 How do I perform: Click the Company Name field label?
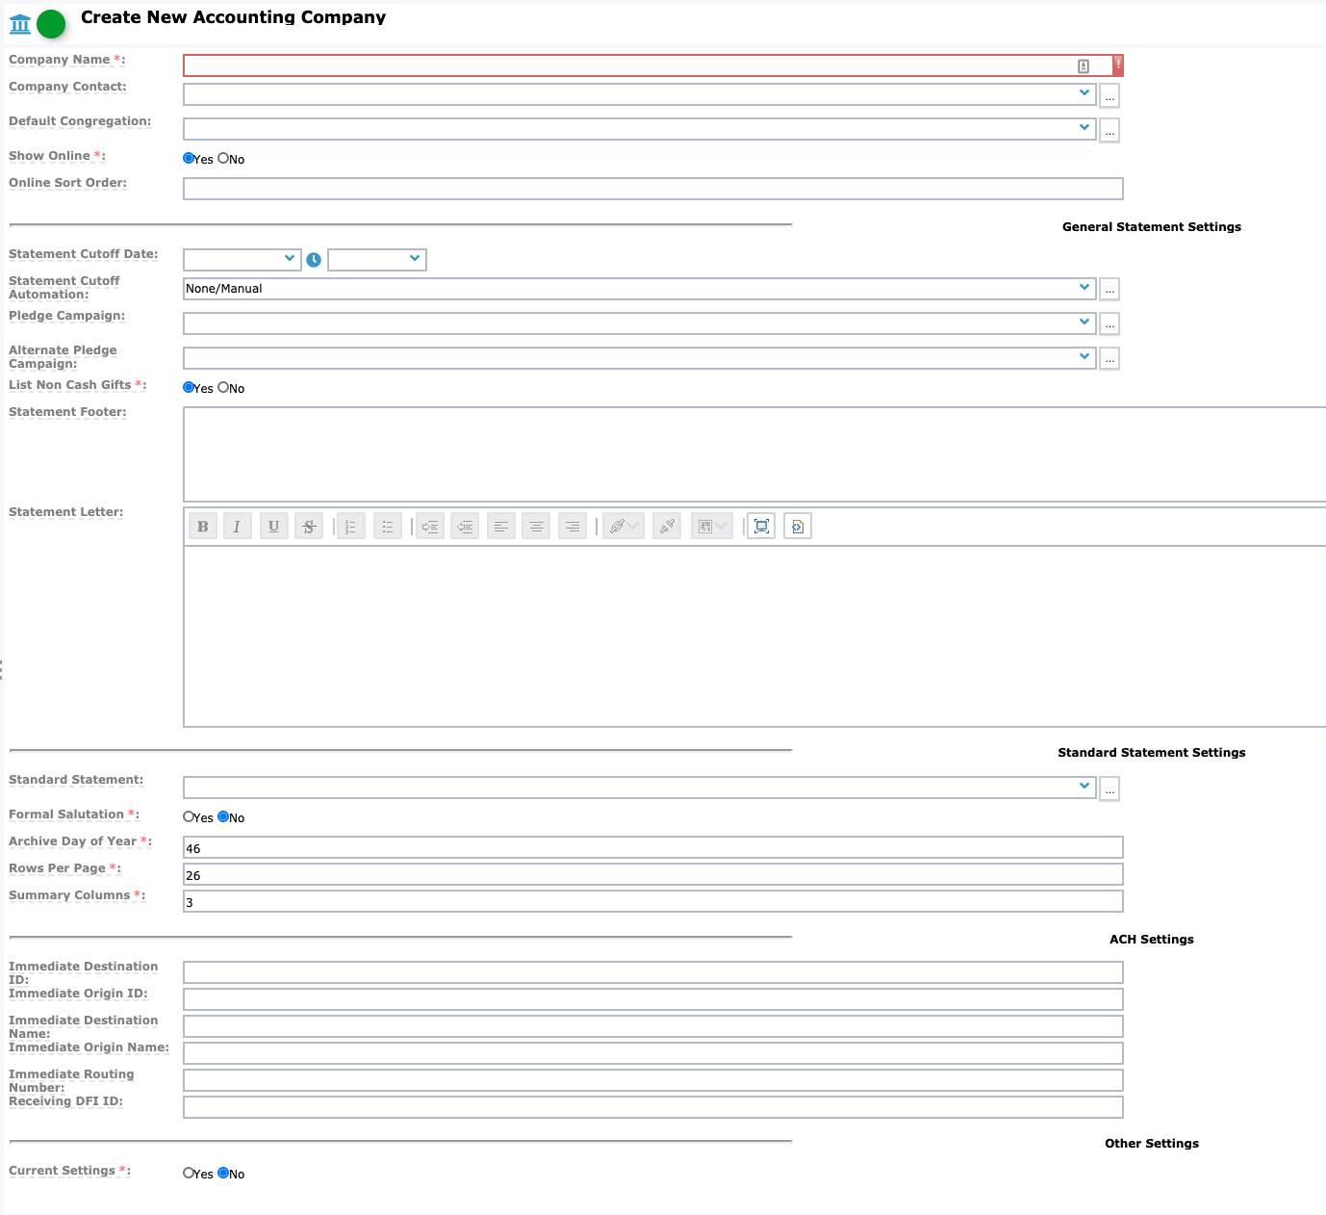coord(67,60)
